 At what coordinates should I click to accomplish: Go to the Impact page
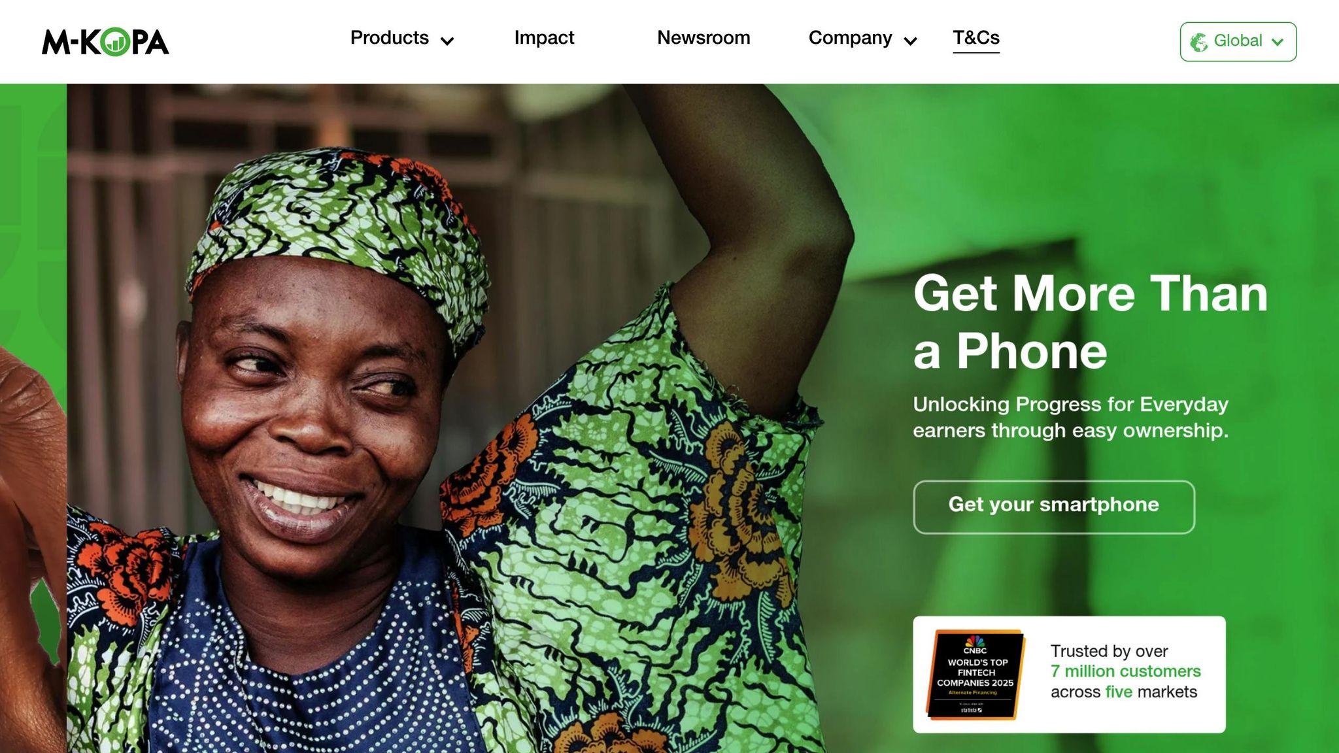click(x=544, y=38)
